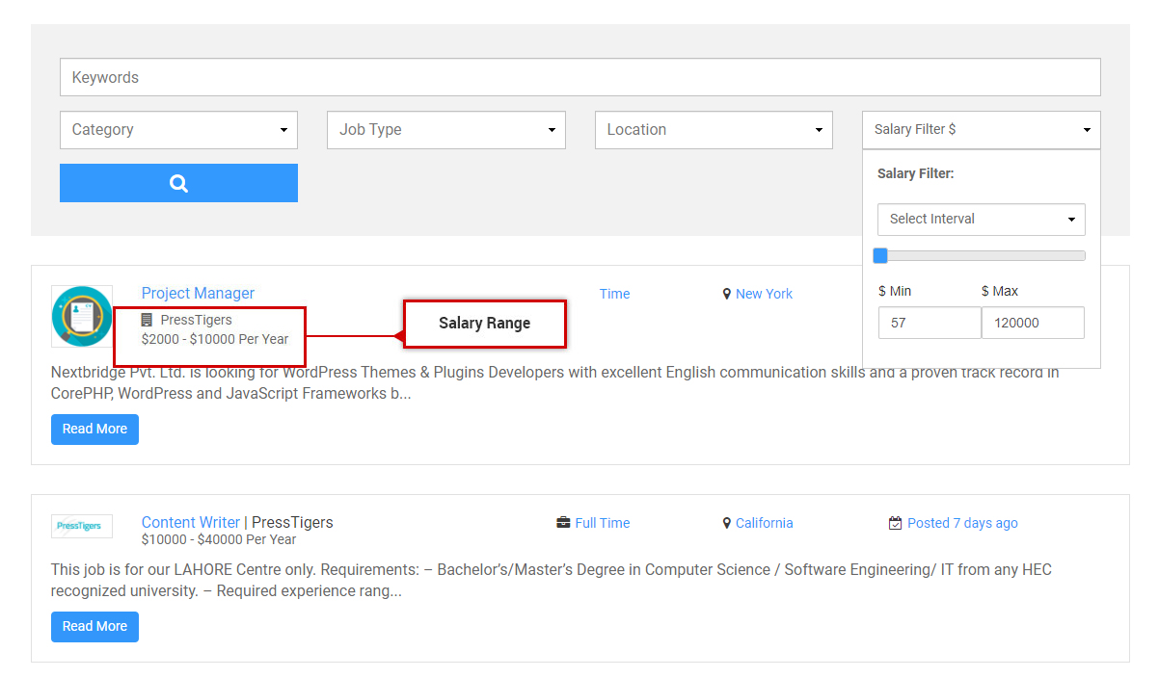The image size is (1159, 678).
Task: Click Read More under Project Manager
Action: [94, 429]
